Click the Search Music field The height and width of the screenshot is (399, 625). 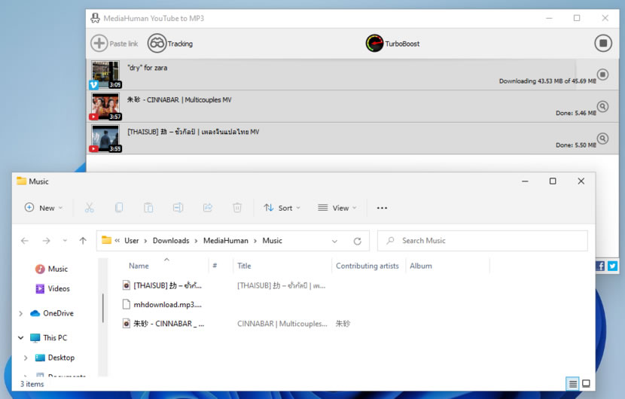[482, 241]
